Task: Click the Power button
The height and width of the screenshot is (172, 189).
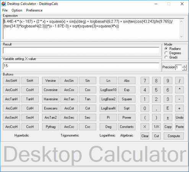Action: tap(127, 117)
